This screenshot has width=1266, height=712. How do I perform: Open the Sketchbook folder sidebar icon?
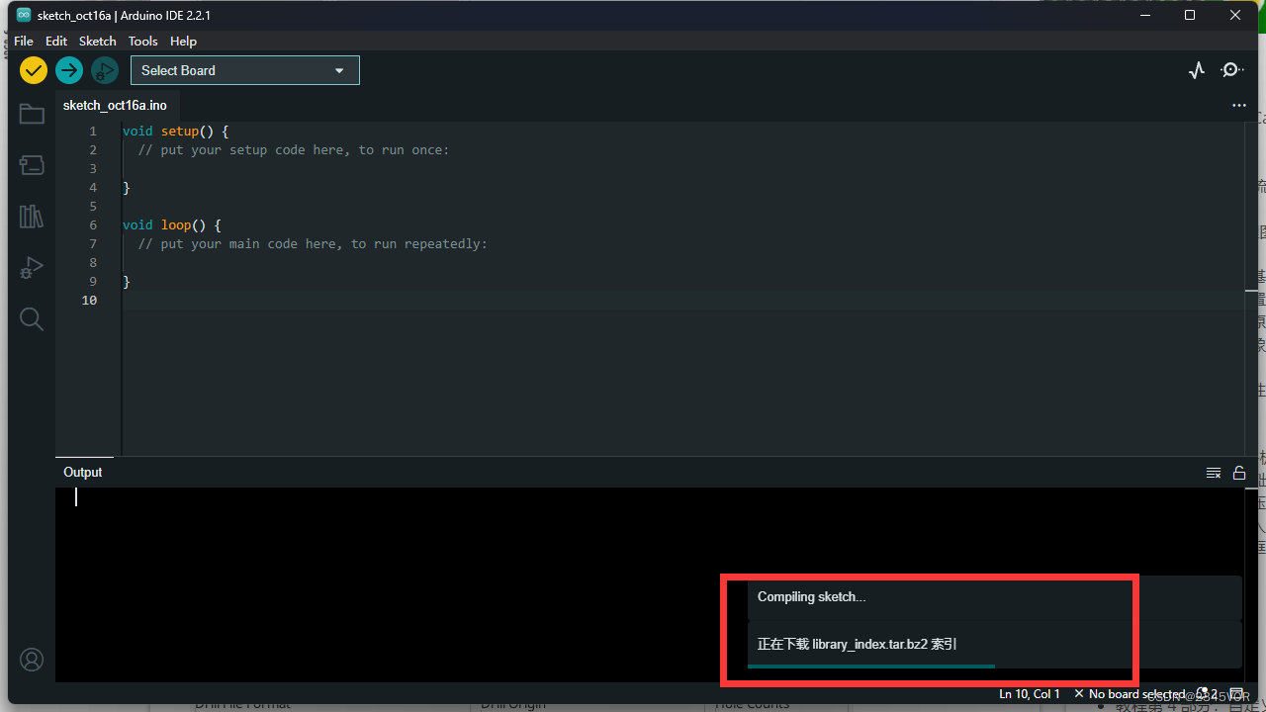click(x=32, y=114)
